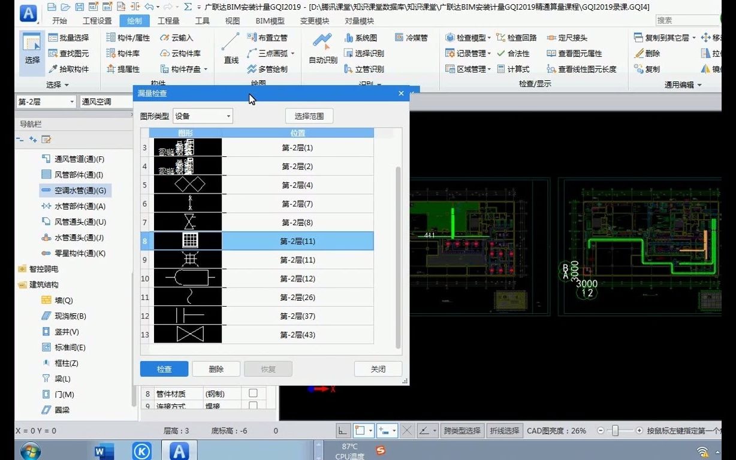Viewport: 736px width, 460px height.
Task: Check the box next to 管件材质 property
Action: (x=253, y=394)
